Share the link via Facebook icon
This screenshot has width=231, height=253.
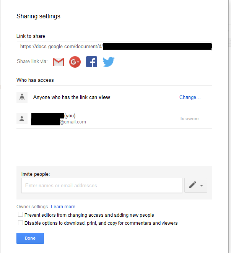pyautogui.click(x=91, y=62)
